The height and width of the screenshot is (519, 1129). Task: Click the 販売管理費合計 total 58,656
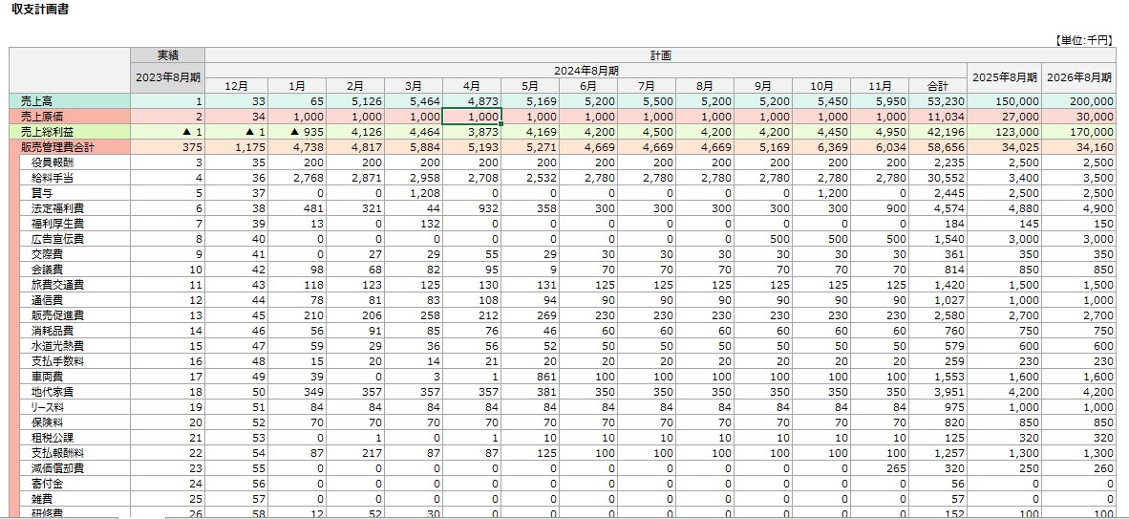[937, 147]
